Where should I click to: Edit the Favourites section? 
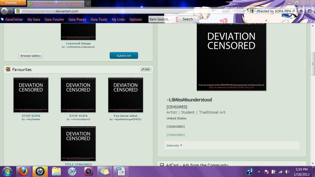coord(146,69)
